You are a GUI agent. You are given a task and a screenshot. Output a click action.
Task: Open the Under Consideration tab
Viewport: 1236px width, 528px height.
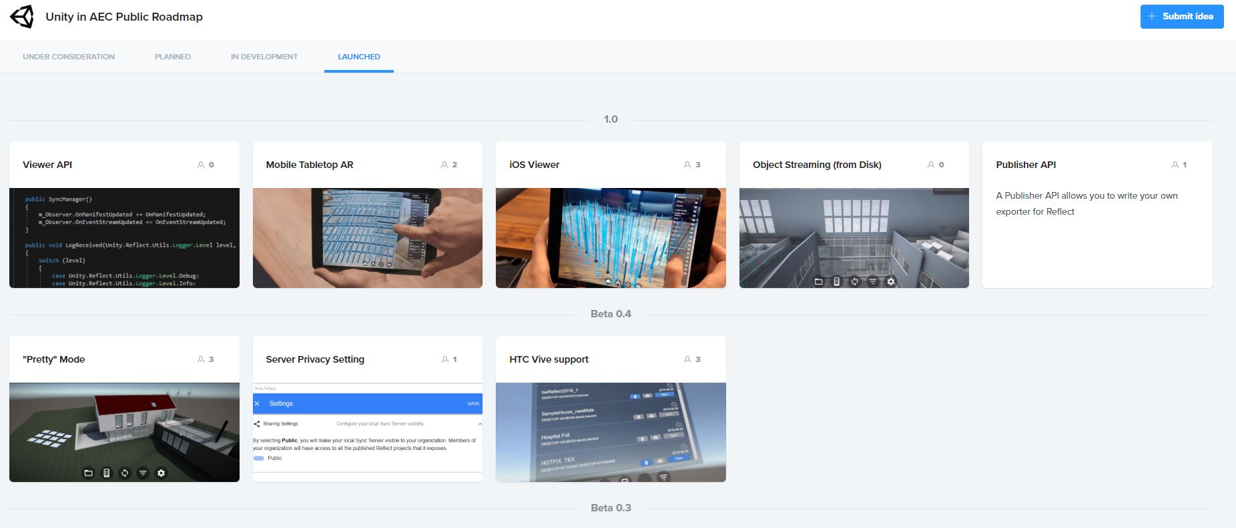69,57
